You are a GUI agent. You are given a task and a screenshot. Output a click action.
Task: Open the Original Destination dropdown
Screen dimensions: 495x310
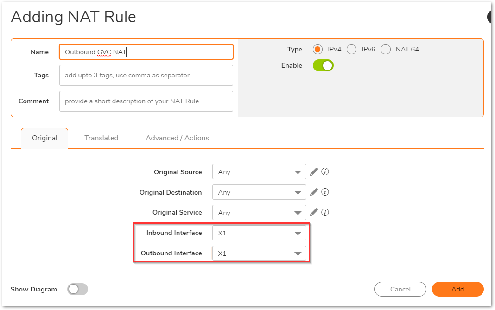(x=259, y=192)
